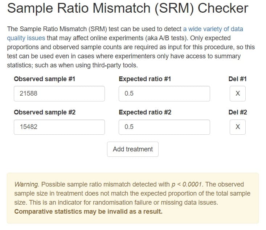Click the Add treatment button
The image size is (266, 230).
click(133, 149)
